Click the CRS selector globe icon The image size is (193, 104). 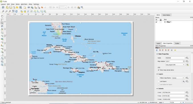[x=187, y=65]
